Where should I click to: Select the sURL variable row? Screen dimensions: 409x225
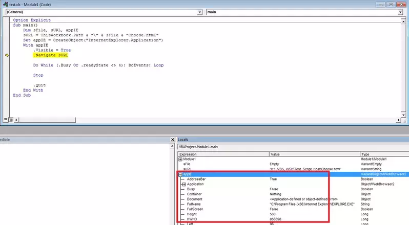[x=293, y=169]
